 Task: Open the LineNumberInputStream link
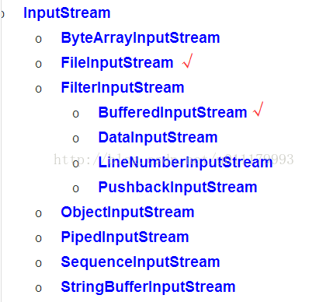coord(186,163)
